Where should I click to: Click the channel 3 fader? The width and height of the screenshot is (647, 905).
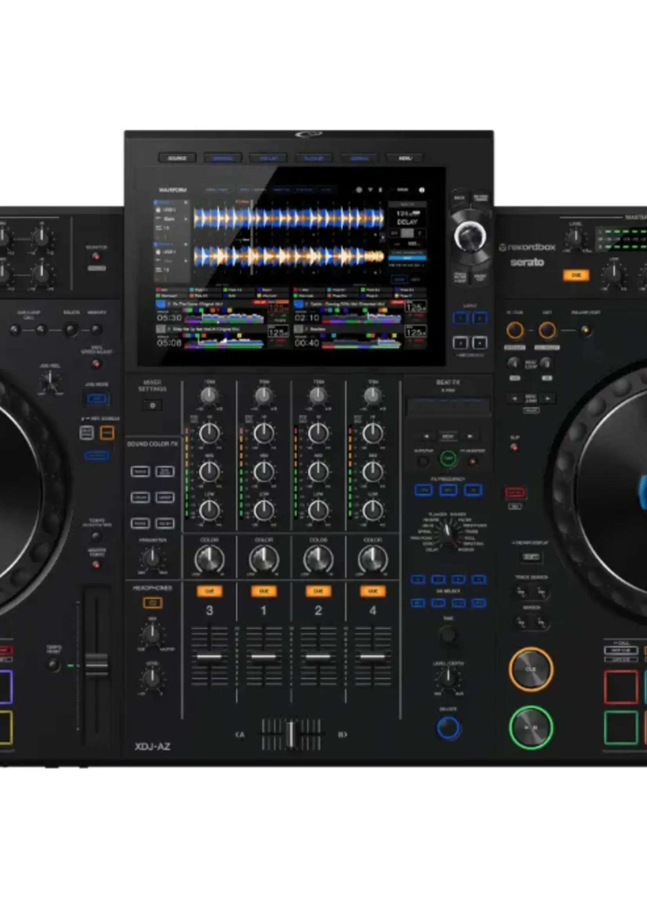(210, 657)
